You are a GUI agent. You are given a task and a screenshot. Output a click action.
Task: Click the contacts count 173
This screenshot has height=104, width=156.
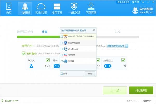point(48,66)
